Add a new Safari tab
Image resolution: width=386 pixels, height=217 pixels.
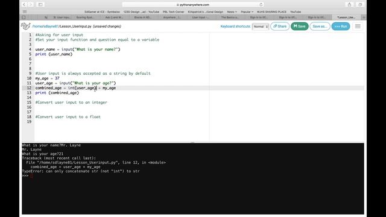tap(364, 17)
